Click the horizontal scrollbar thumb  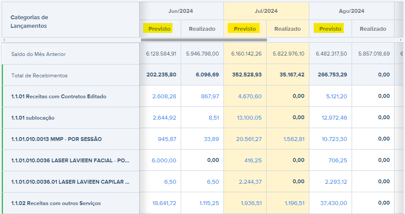(204, 40)
